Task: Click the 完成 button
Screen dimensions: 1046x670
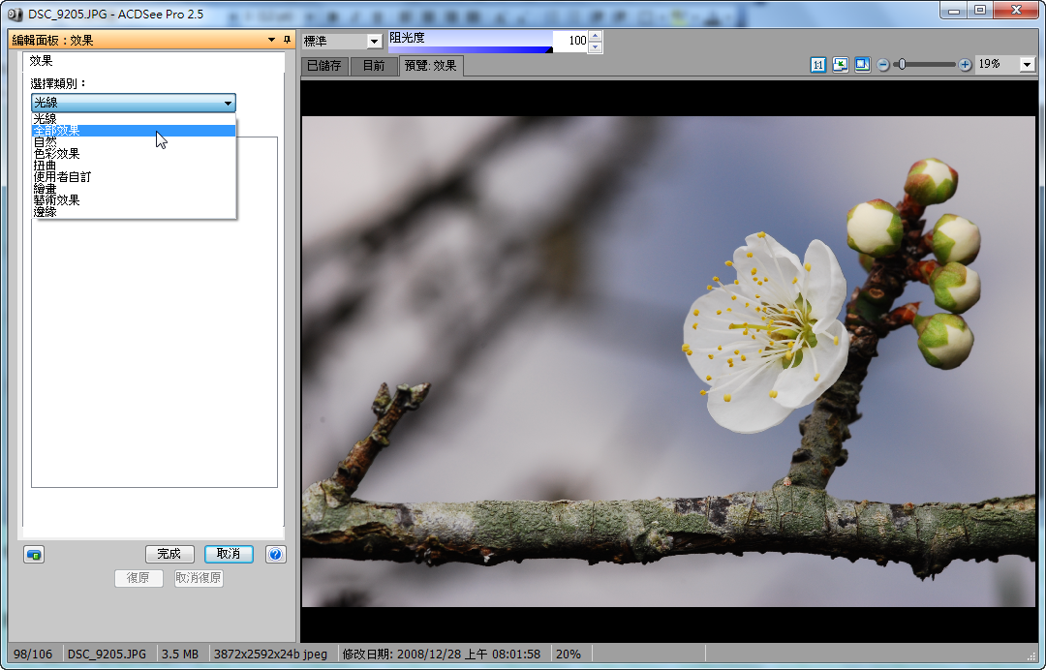Action: 169,554
